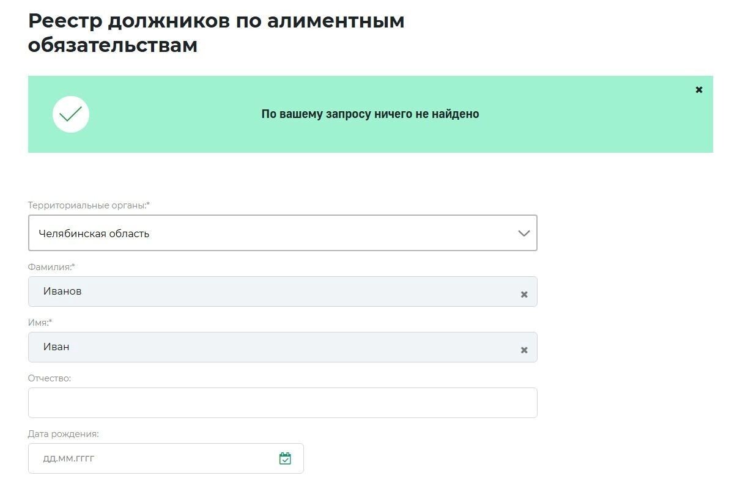Image resolution: width=729 pixels, height=481 pixels.
Task: Select the Фамилия text field
Action: [245, 292]
